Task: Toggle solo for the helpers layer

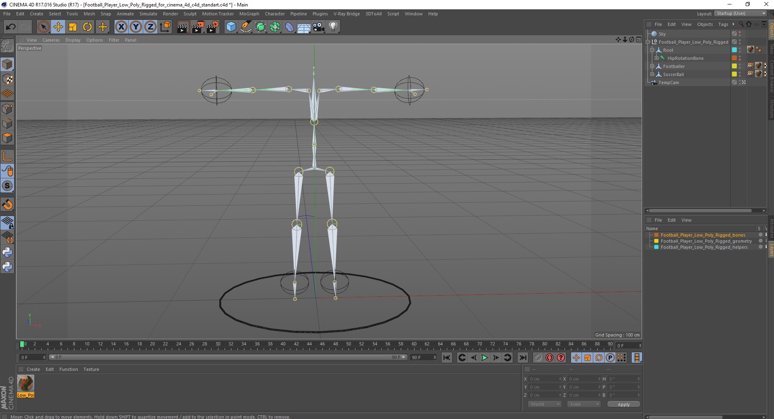Action: point(760,247)
